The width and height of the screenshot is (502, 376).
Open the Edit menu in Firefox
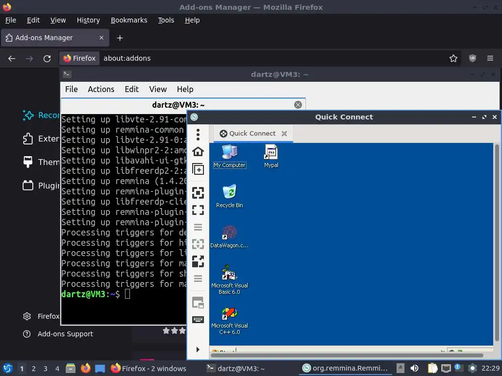tap(33, 20)
